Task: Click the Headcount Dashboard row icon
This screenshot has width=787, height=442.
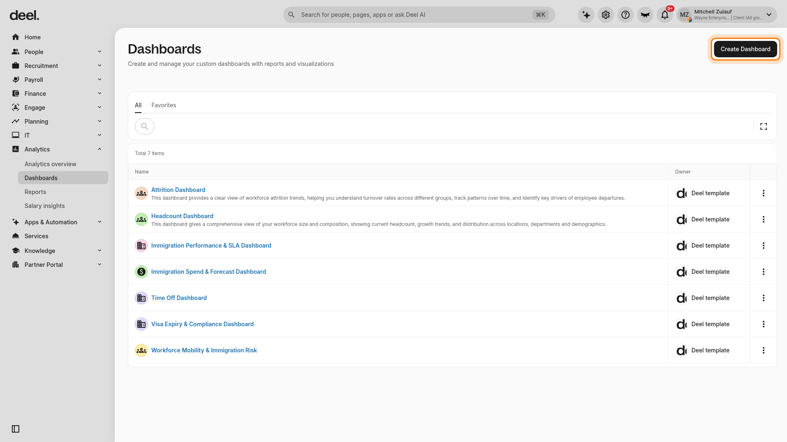Action: (x=141, y=219)
